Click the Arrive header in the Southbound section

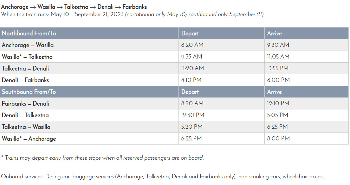[x=275, y=92]
